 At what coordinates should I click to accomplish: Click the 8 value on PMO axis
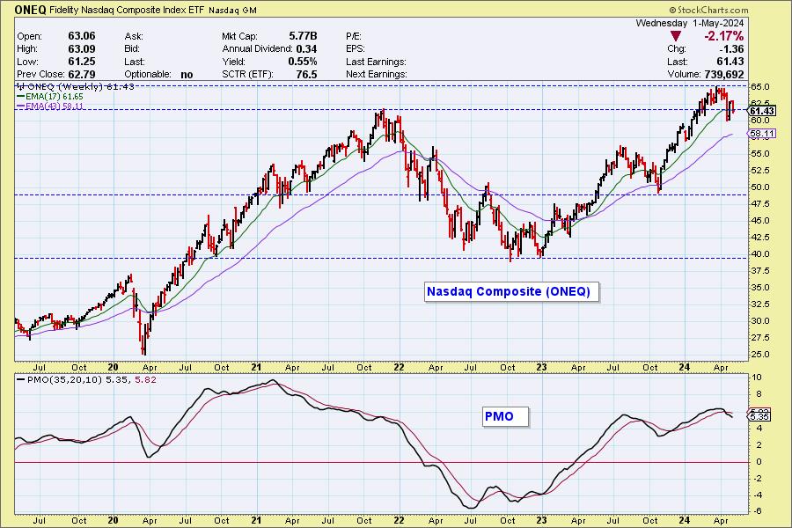point(759,394)
